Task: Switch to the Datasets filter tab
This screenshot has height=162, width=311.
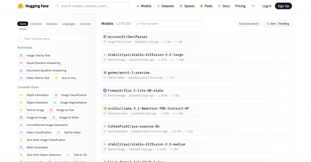Action: point(52,24)
